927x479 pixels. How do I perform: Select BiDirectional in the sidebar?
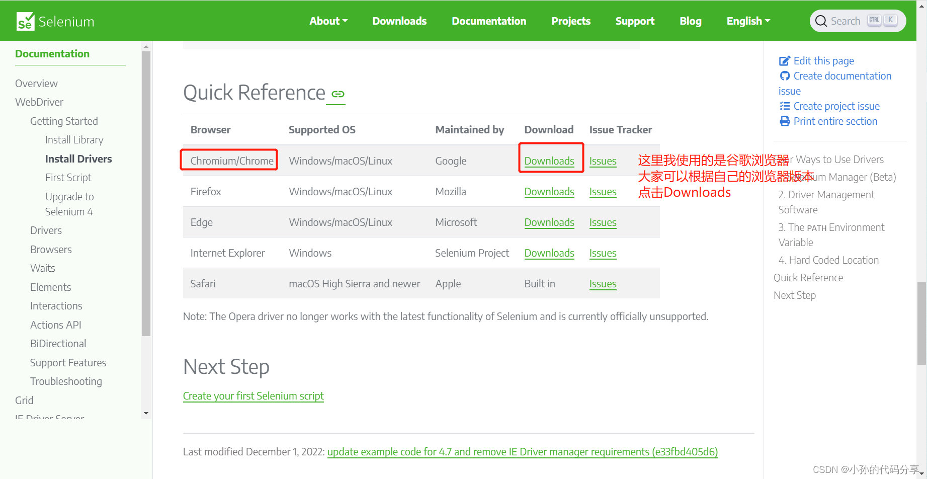point(58,344)
